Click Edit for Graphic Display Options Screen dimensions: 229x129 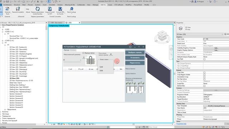click(216, 50)
